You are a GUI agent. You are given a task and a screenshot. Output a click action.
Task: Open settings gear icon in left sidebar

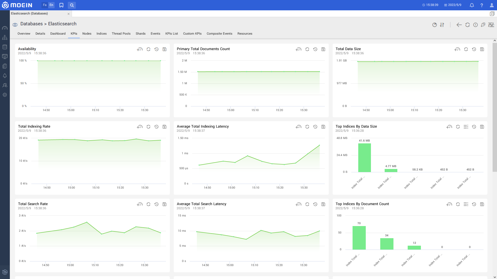pos(5,95)
